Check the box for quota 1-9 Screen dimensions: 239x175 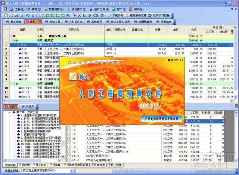(x=69, y=152)
